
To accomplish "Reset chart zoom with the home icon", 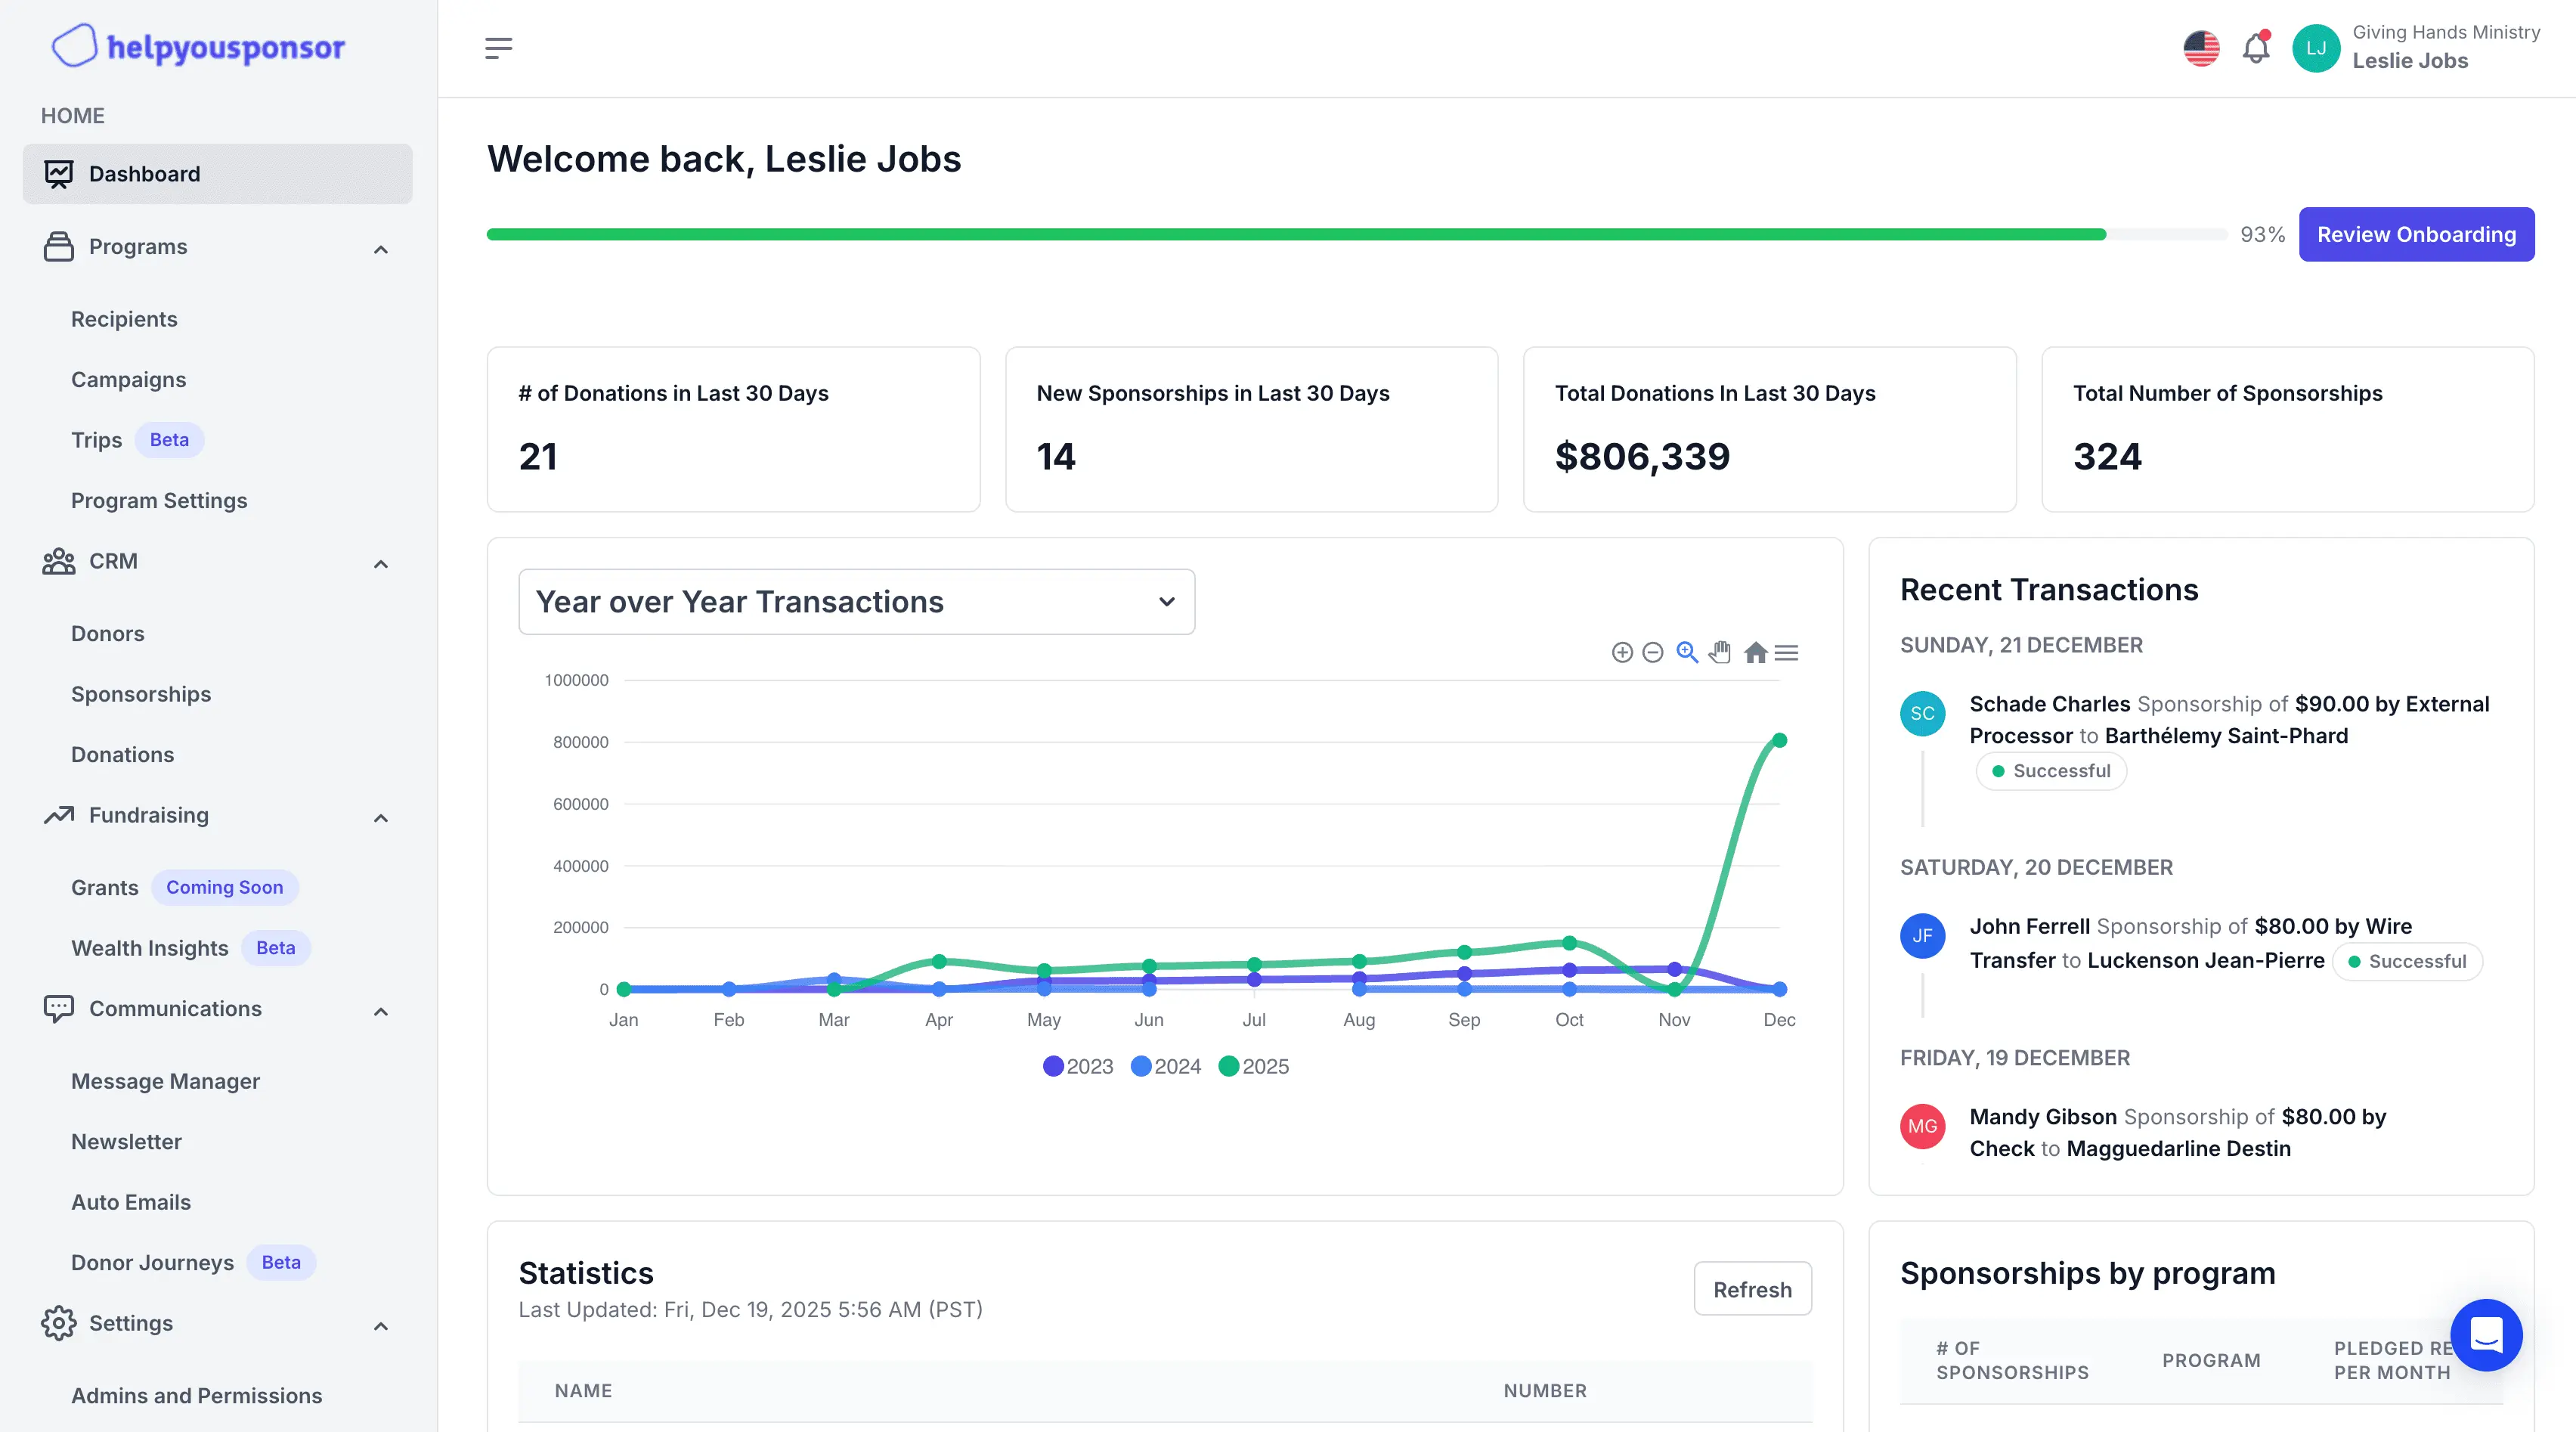I will tap(1756, 652).
